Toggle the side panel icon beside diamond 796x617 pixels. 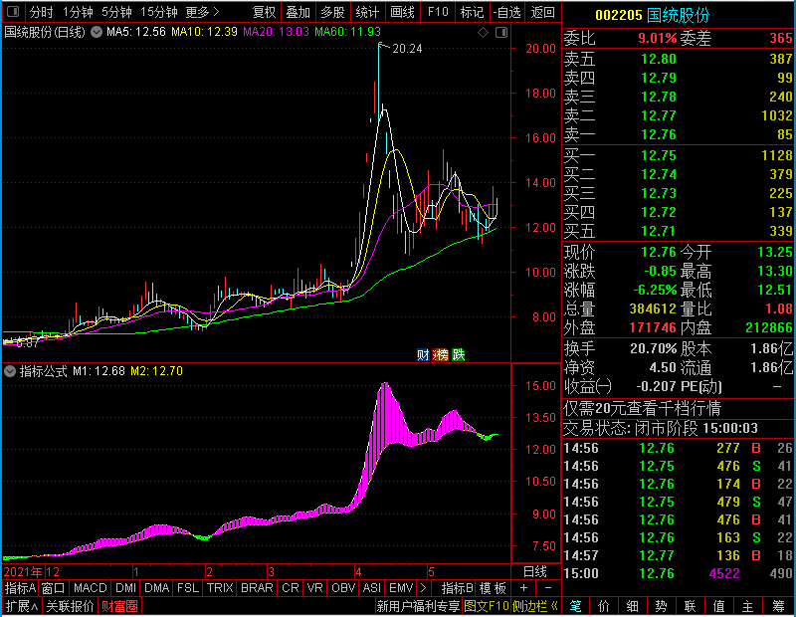coord(501,33)
